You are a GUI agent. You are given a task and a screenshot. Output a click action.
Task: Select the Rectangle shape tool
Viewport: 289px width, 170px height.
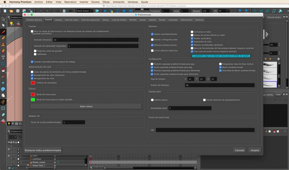pos(3,64)
